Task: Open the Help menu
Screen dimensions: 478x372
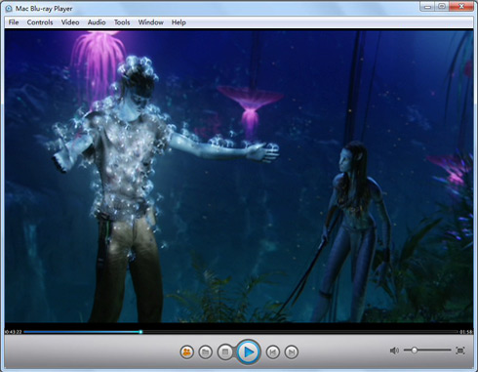Action: coord(179,22)
